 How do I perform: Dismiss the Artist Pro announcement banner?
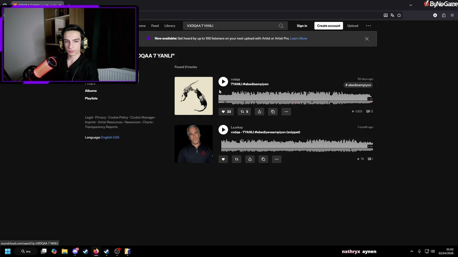tap(367, 39)
